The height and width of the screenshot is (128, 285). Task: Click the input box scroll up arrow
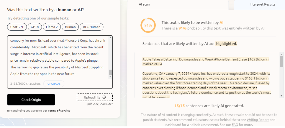click(x=110, y=38)
